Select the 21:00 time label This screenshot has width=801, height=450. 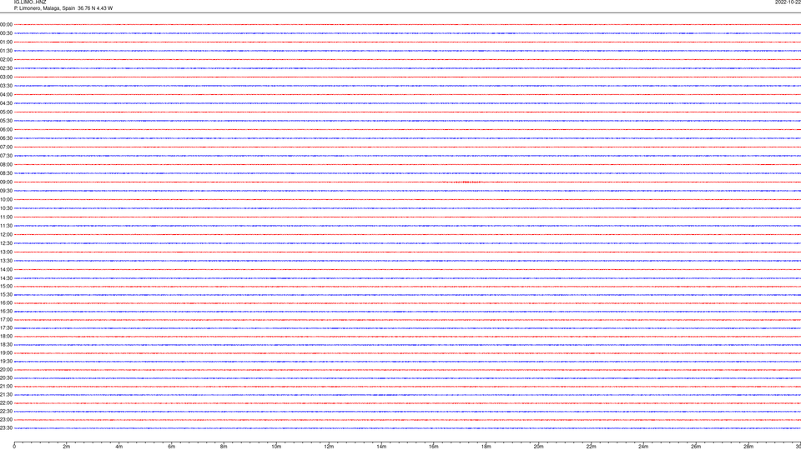6,386
